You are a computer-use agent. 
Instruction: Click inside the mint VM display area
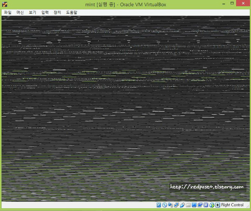point(125,108)
